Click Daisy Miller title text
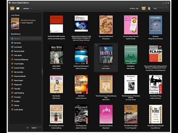This screenshot has width=178, height=133. [56, 66]
